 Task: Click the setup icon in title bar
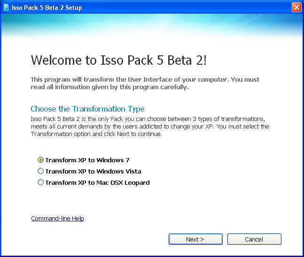click(x=7, y=7)
